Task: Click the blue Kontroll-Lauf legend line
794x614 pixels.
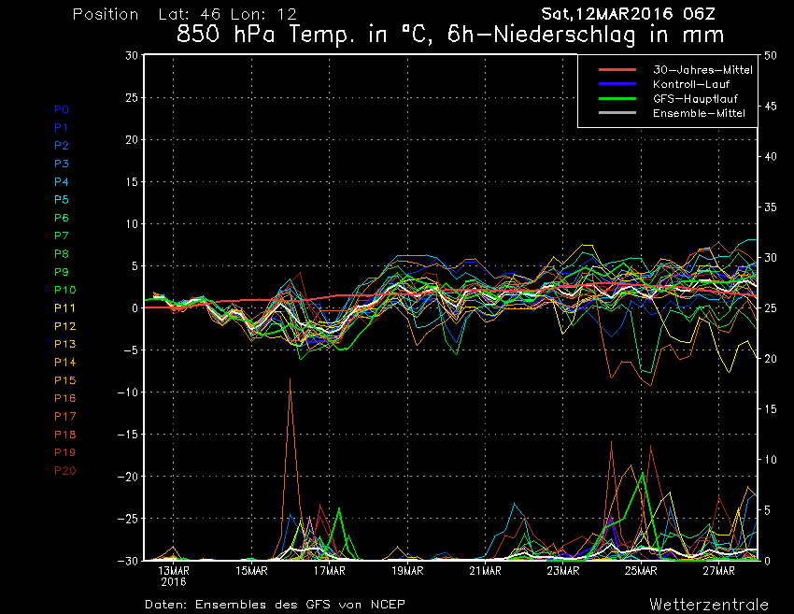Action: (x=617, y=84)
